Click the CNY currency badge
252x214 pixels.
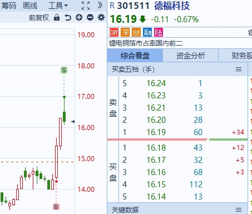click(114, 32)
